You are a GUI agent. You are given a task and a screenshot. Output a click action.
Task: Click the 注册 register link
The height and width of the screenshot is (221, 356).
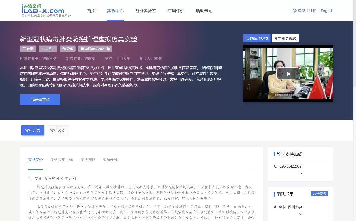tap(313, 11)
